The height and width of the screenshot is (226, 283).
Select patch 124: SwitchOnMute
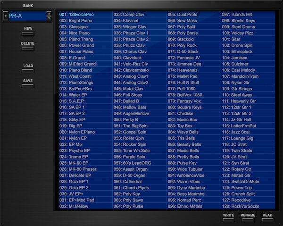pos(248,182)
